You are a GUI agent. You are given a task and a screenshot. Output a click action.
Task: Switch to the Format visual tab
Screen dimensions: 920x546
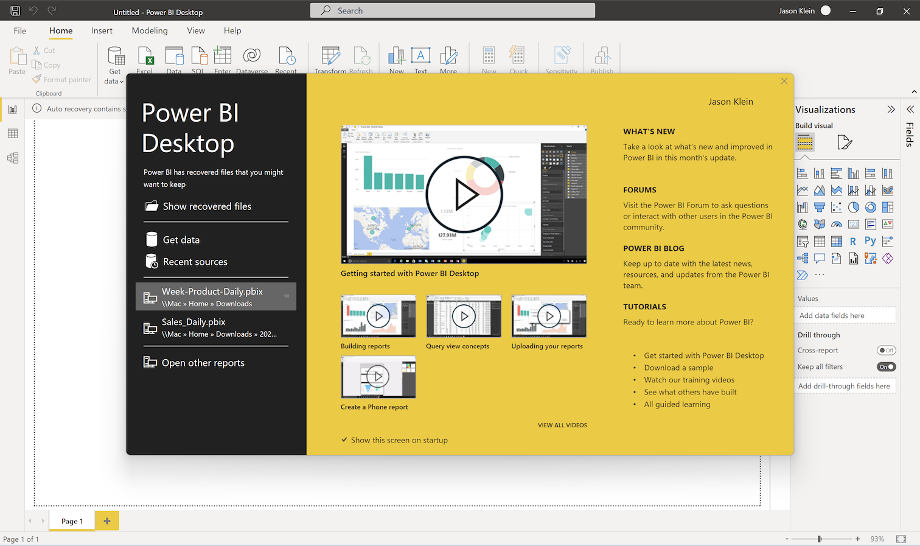[x=844, y=142]
